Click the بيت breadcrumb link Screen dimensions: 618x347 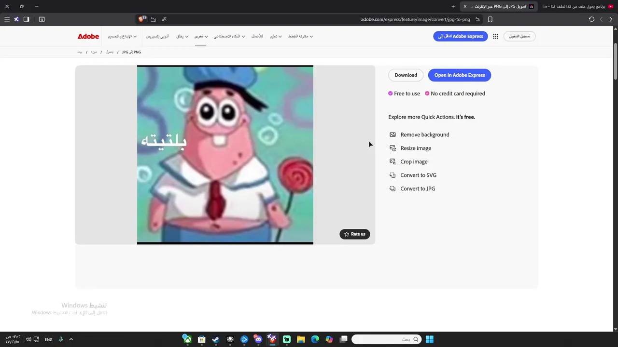click(80, 52)
